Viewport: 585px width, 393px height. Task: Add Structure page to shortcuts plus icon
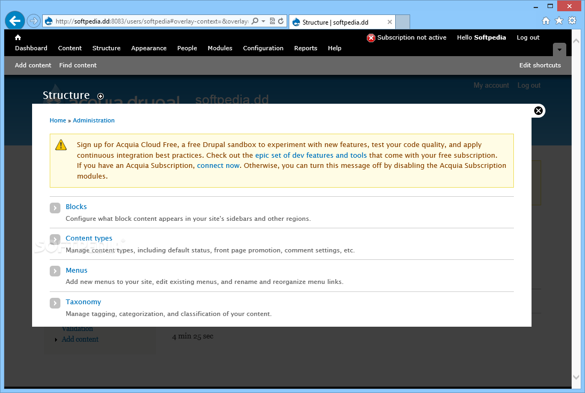pos(101,96)
